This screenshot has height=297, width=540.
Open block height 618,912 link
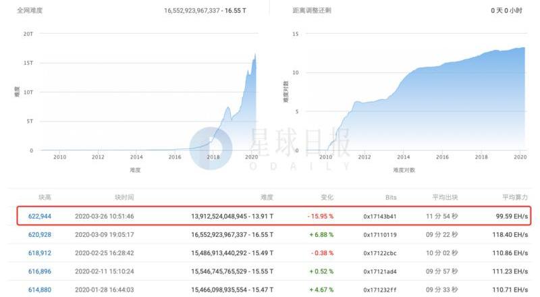coord(40,251)
